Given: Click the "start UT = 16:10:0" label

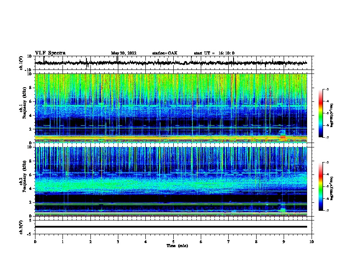Looking at the screenshot, I should 214,53.
